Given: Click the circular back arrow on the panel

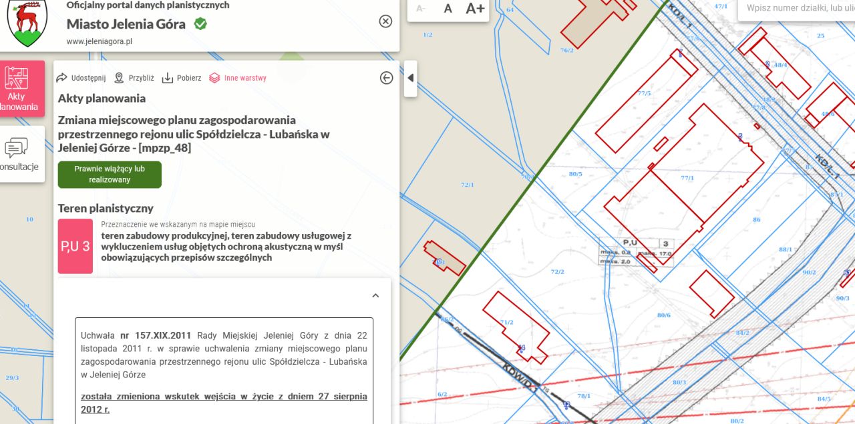Looking at the screenshot, I should (385, 77).
